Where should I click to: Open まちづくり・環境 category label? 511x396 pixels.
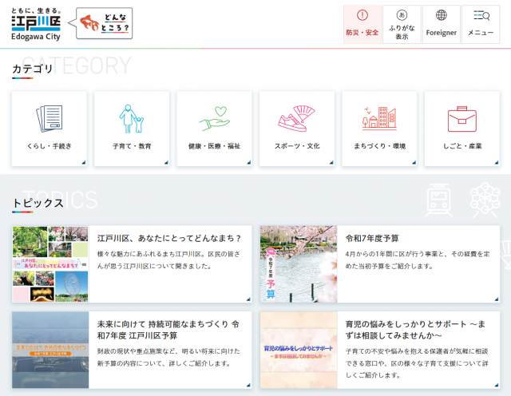tap(380, 146)
